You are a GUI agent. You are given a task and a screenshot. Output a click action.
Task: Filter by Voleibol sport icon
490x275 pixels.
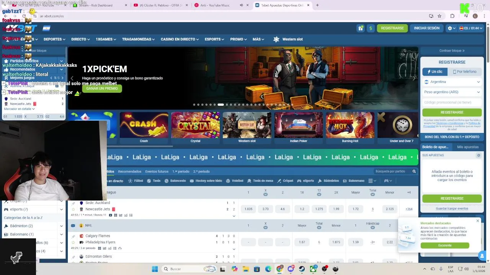point(235,181)
